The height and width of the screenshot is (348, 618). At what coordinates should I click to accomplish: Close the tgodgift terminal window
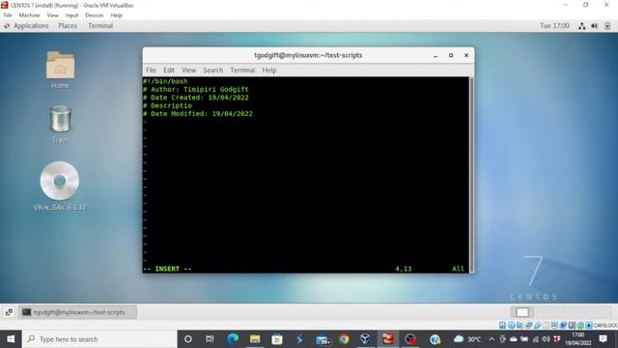click(x=466, y=56)
